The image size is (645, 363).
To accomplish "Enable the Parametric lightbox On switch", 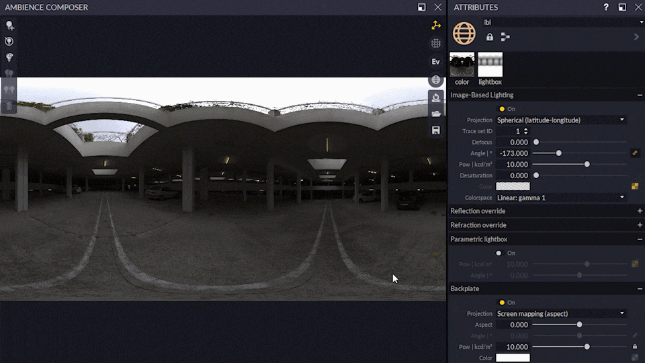I will tap(499, 253).
